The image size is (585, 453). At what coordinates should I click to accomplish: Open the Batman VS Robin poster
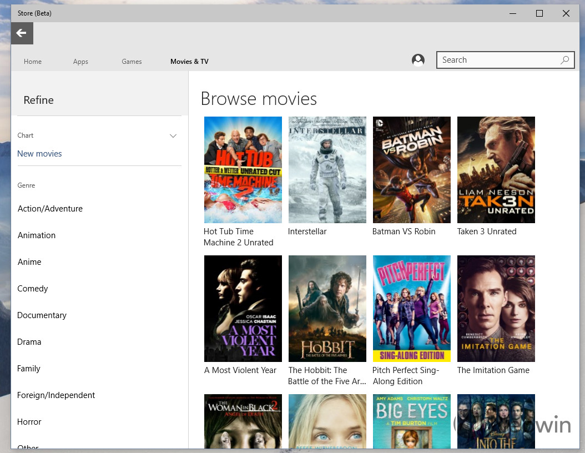tap(411, 170)
